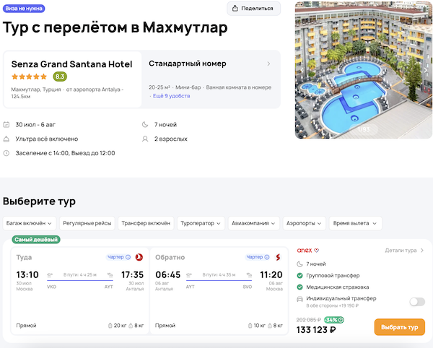The height and width of the screenshot is (348, 433).
Task: Toggle the Багаж включён filter
Action: 28,223
